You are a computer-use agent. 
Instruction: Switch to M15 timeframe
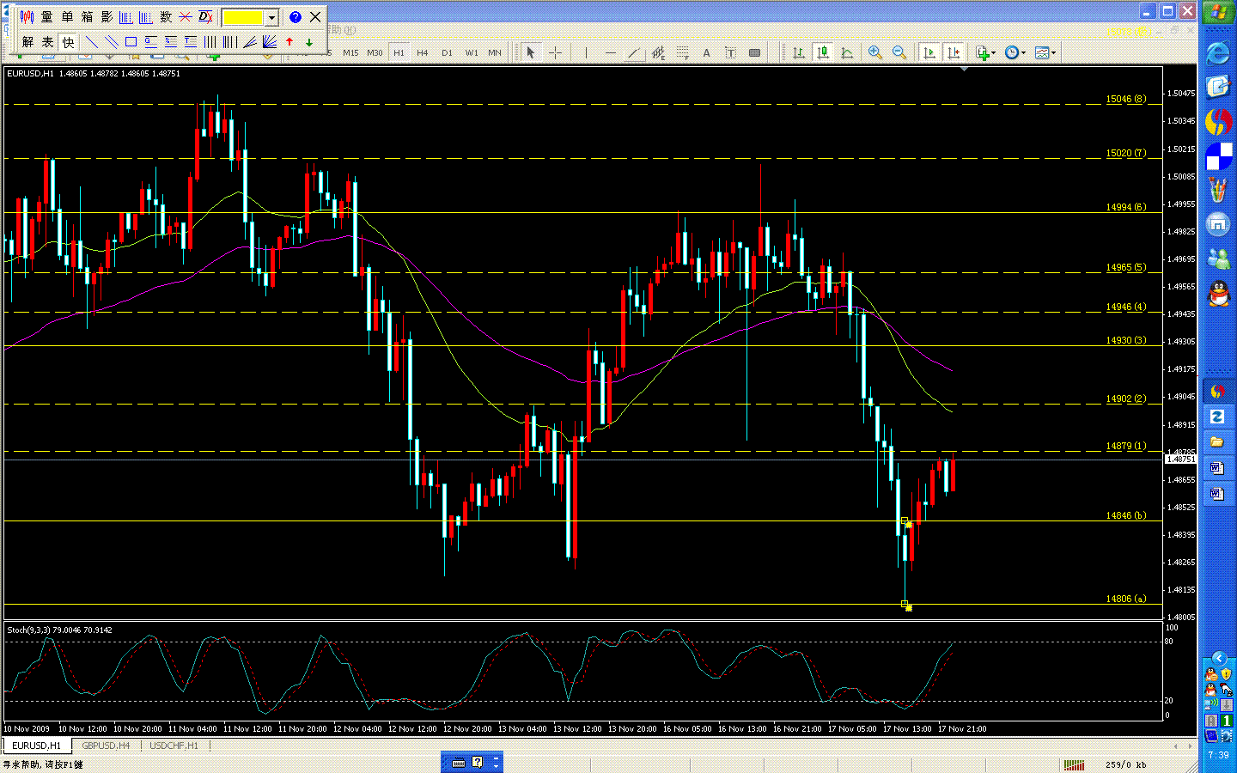click(x=350, y=52)
